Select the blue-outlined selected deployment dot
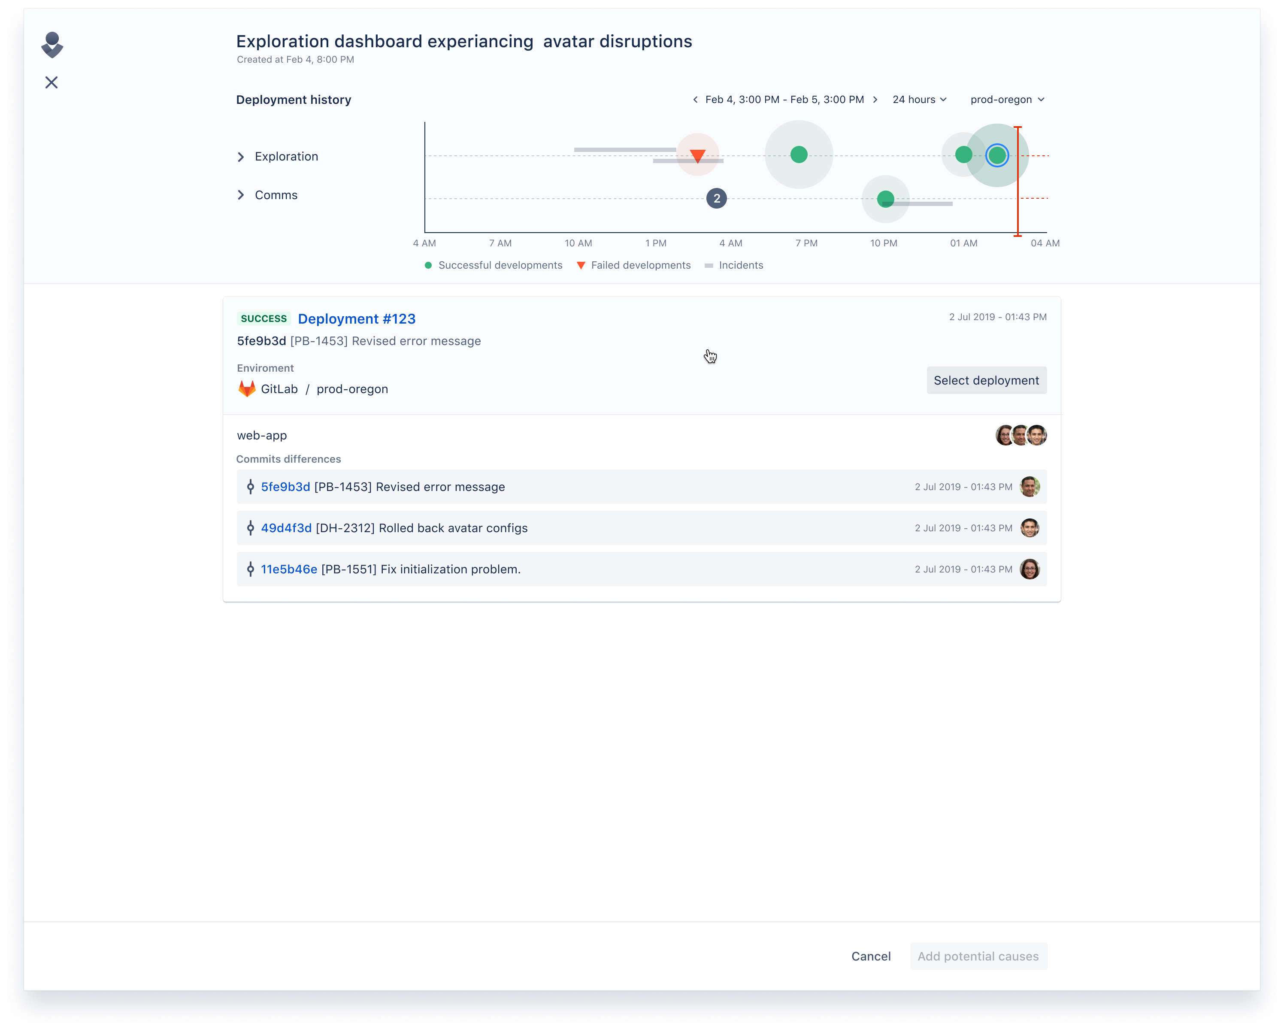This screenshot has height=1030, width=1284. coord(997,155)
